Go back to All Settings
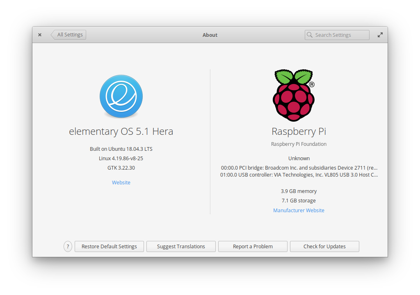This screenshot has height=295, width=420. [69, 35]
